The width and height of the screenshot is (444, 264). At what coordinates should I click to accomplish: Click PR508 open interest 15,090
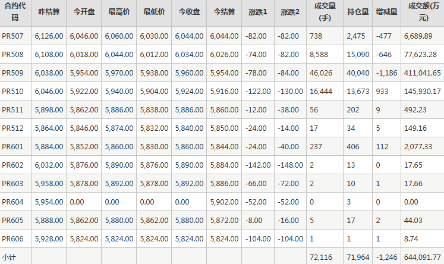coord(358,55)
